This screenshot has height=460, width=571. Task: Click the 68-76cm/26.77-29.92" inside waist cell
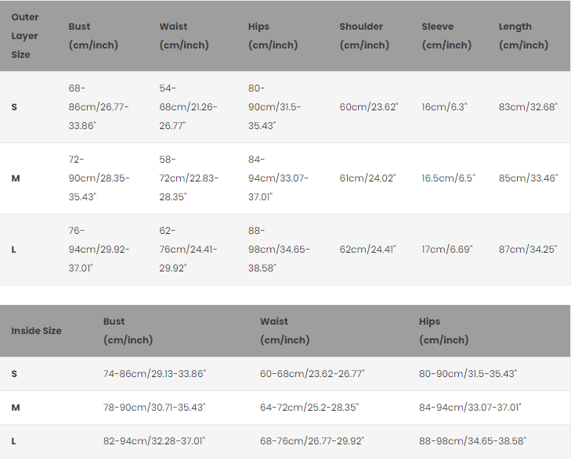pos(312,441)
